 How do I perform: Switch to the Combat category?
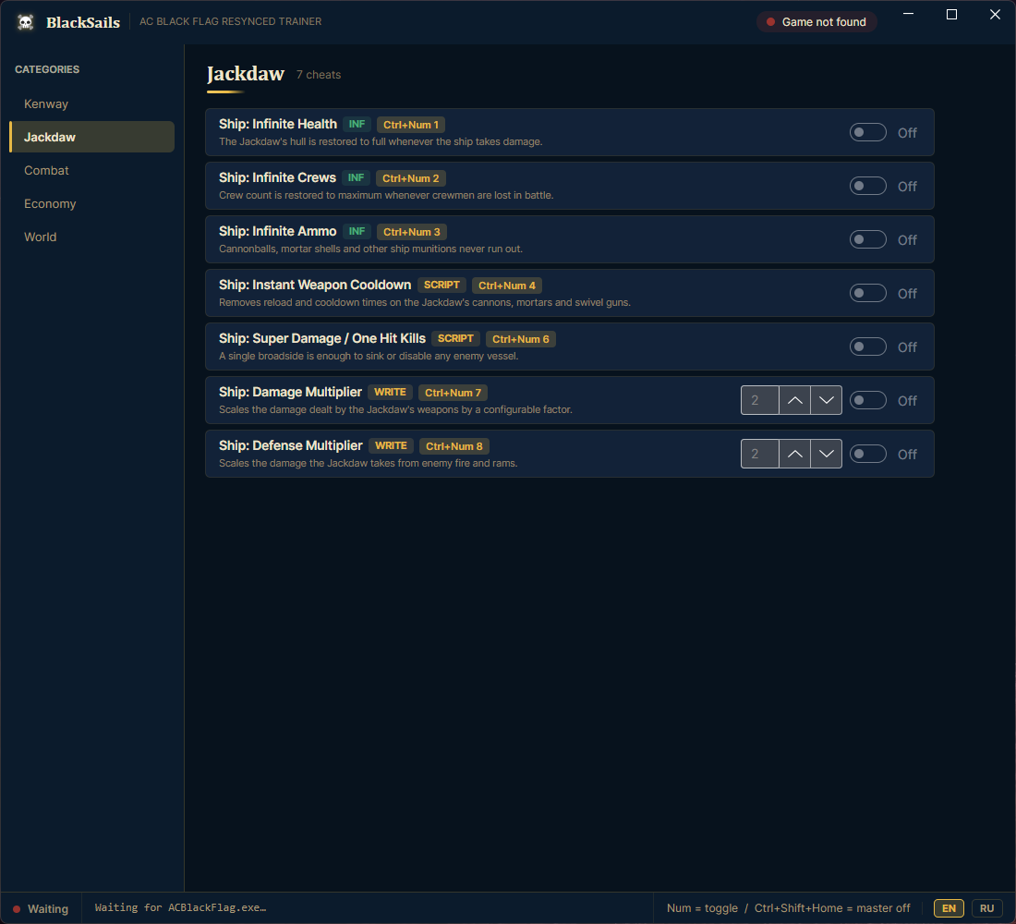point(92,171)
